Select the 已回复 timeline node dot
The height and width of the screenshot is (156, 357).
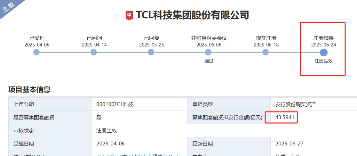tap(151, 52)
